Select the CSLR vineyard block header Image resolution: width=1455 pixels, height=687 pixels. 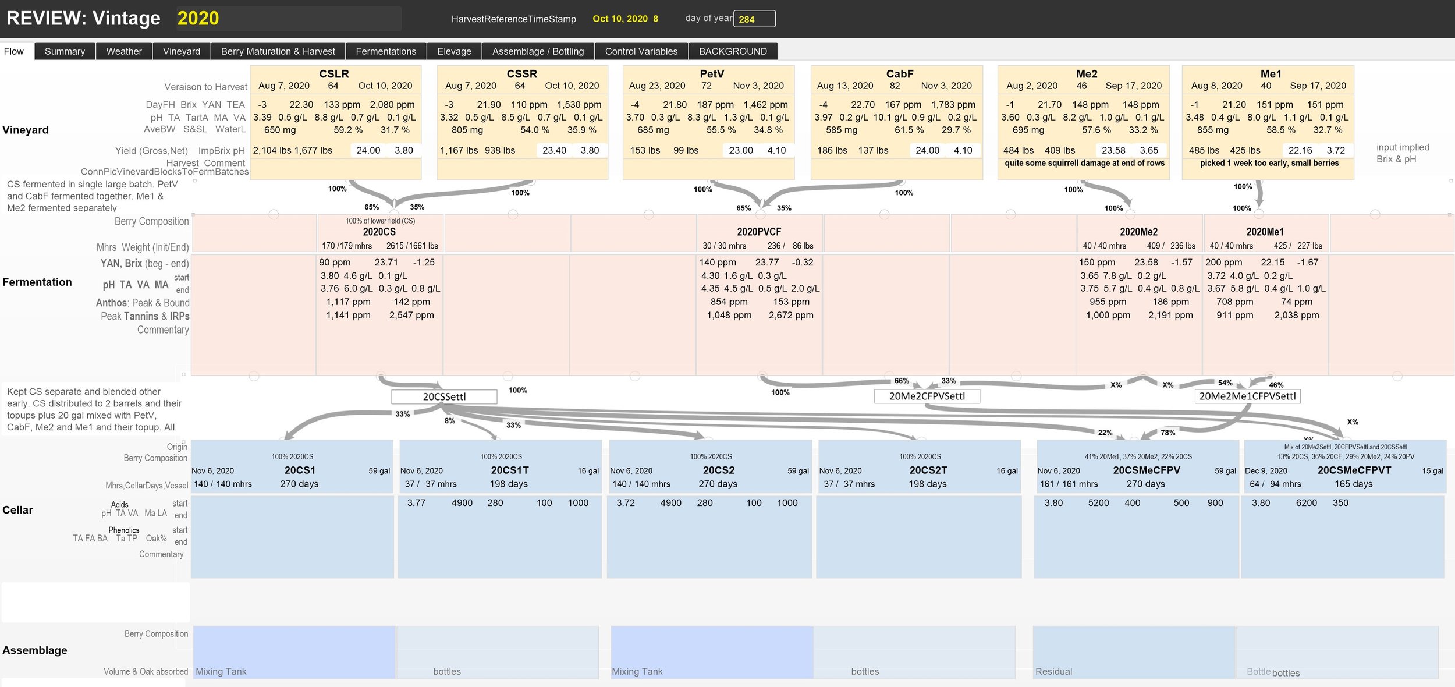(x=334, y=74)
